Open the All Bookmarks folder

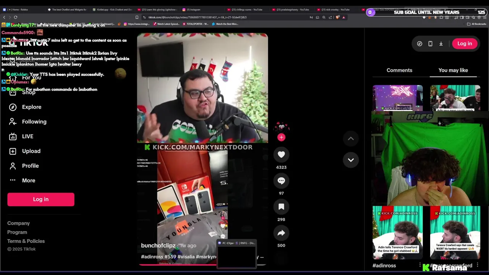click(x=476, y=24)
